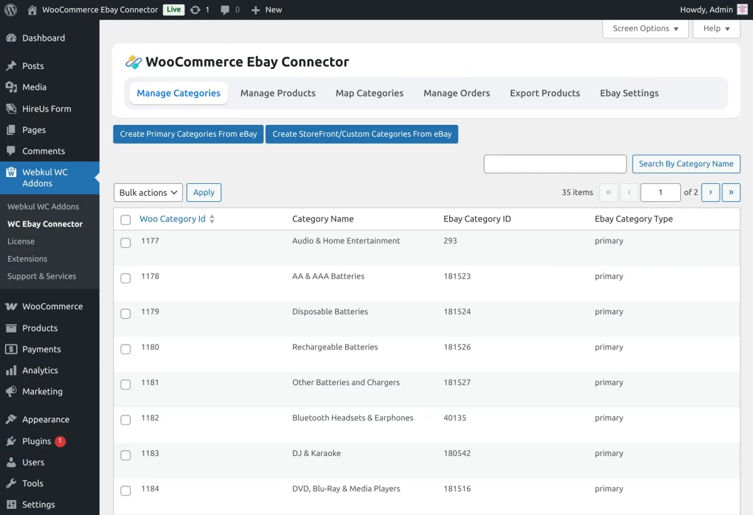This screenshot has height=515, width=753.
Task: Click the Comments sidebar icon
Action: pyautogui.click(x=11, y=151)
